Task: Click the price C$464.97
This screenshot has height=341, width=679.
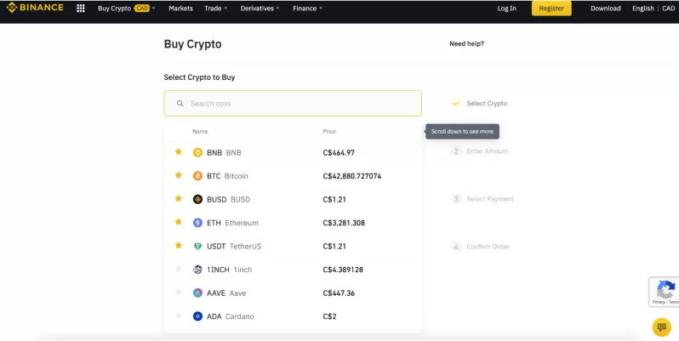Action: tap(339, 153)
